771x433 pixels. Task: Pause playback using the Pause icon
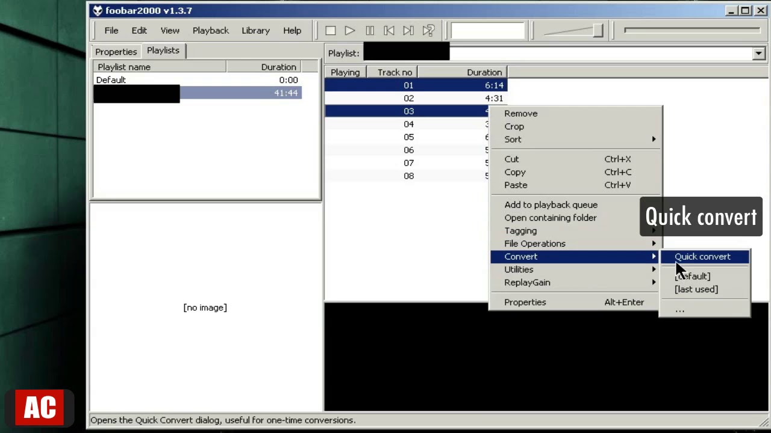[369, 31]
